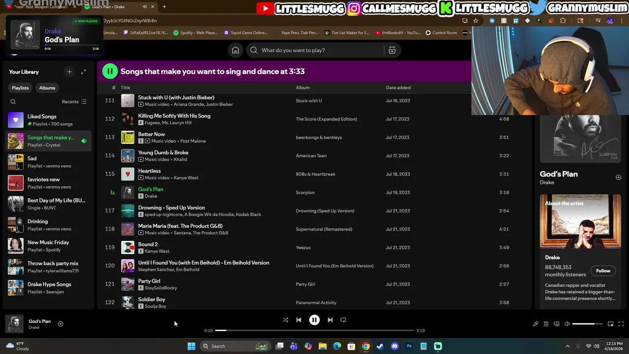The width and height of the screenshot is (629, 354).
Task: Sort by the Album column header
Action: [303, 88]
